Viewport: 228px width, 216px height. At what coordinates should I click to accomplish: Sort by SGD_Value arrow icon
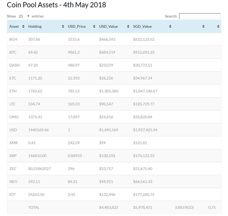(x=170, y=27)
